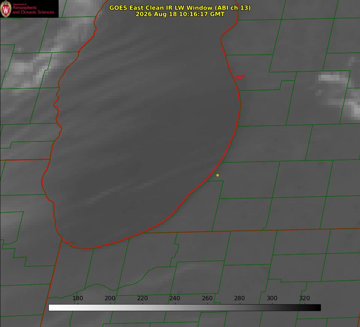Screen dimensions: 360x327
Task: Click the 260 colorbar tick label
Action: point(207,298)
